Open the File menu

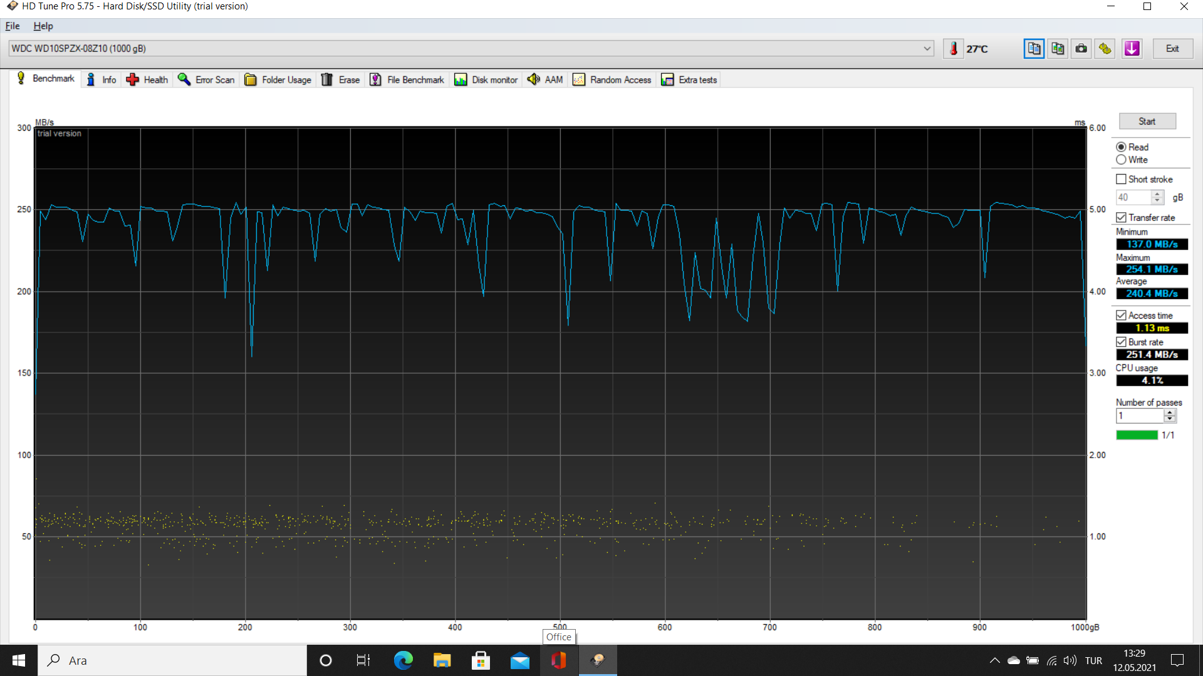(13, 26)
